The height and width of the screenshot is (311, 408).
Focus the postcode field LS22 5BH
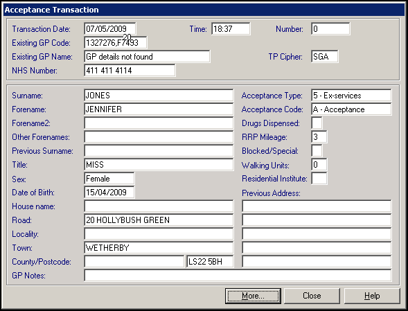pyautogui.click(x=210, y=262)
